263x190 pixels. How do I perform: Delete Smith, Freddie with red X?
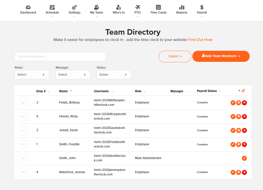click(x=244, y=145)
